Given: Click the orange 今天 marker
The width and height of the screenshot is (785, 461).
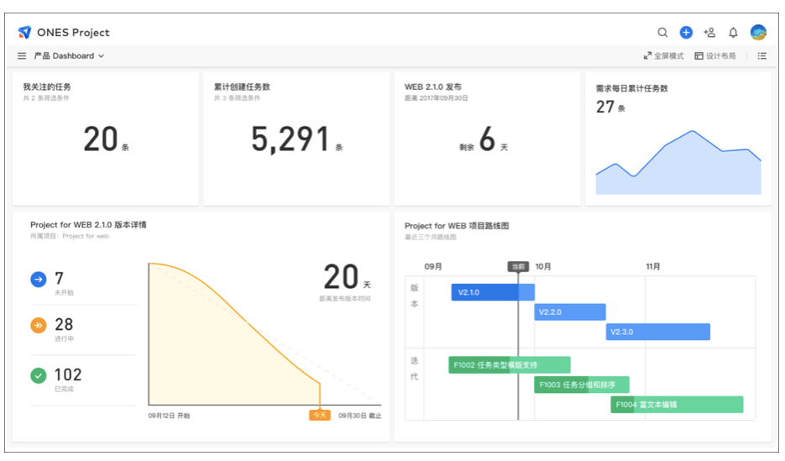Looking at the screenshot, I should [319, 416].
